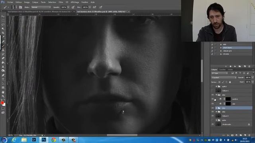Open layer blend mode dropdown

224,78
